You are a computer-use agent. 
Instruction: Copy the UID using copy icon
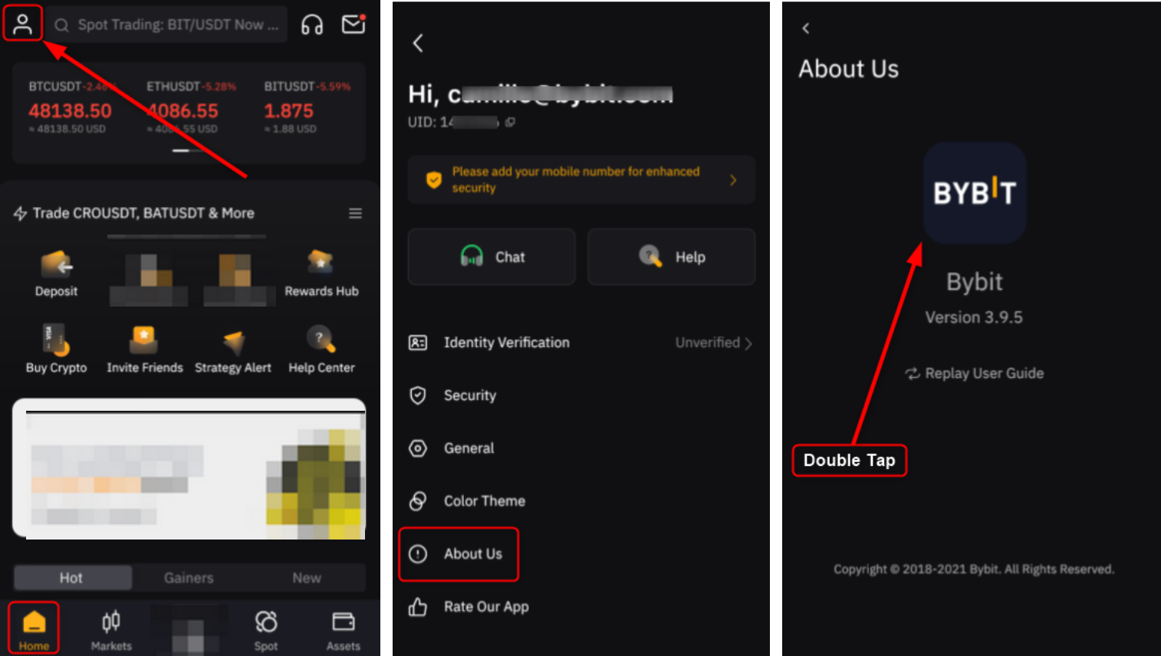click(510, 122)
